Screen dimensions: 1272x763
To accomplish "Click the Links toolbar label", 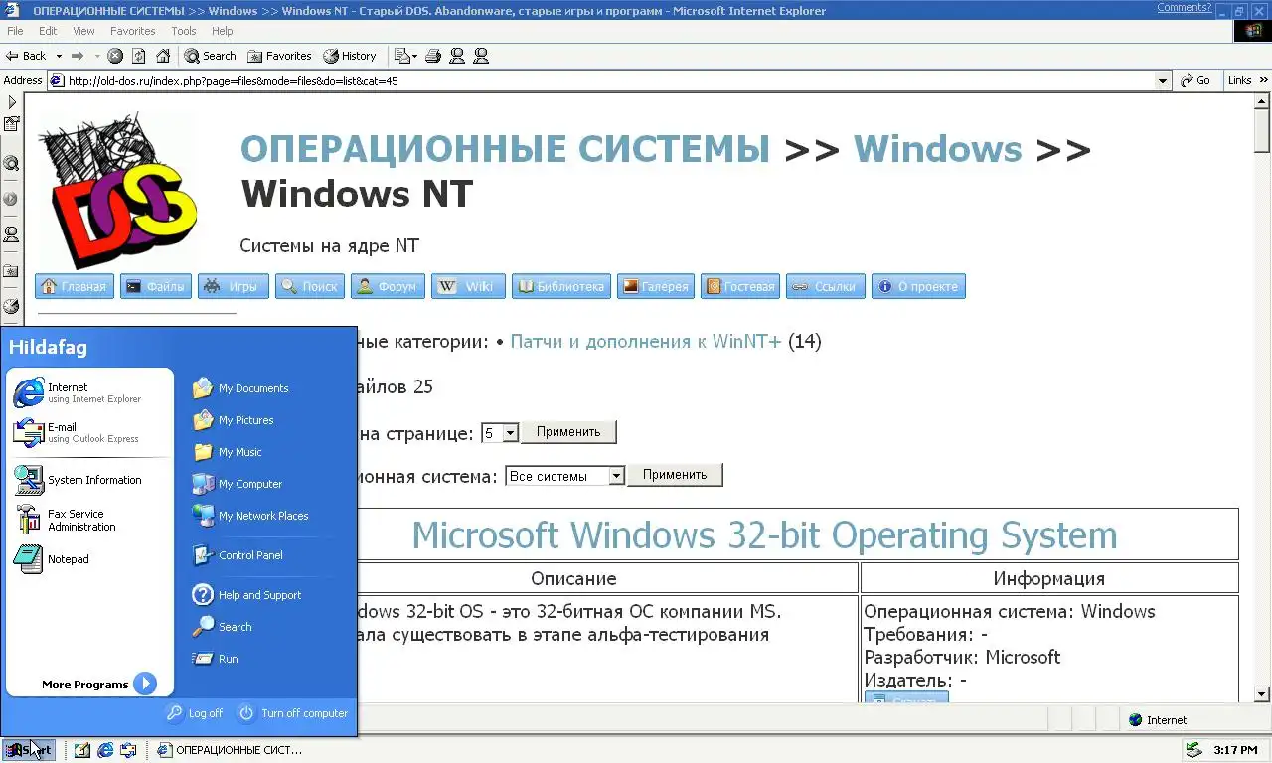I will click(1239, 80).
